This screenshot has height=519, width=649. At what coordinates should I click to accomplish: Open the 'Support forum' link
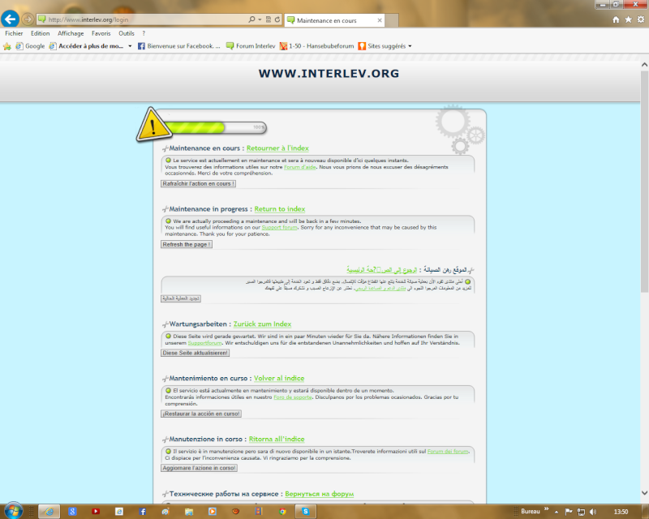pos(279,227)
